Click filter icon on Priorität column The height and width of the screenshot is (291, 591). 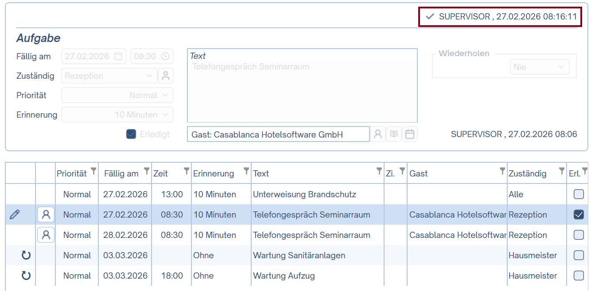point(93,171)
